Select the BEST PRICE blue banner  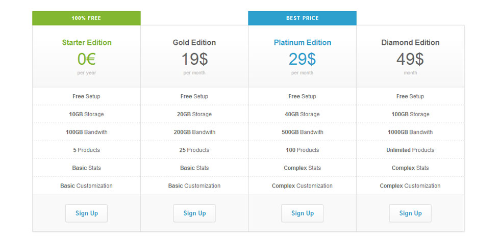click(302, 18)
